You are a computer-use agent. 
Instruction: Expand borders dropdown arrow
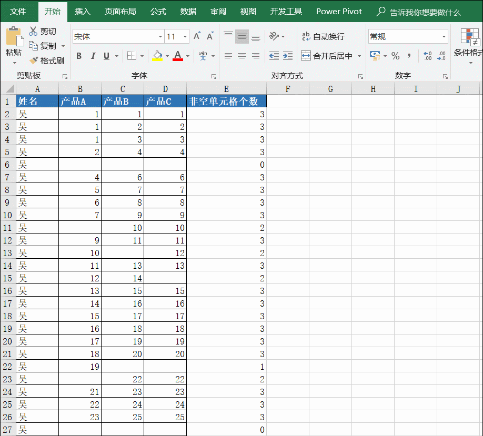click(x=142, y=56)
